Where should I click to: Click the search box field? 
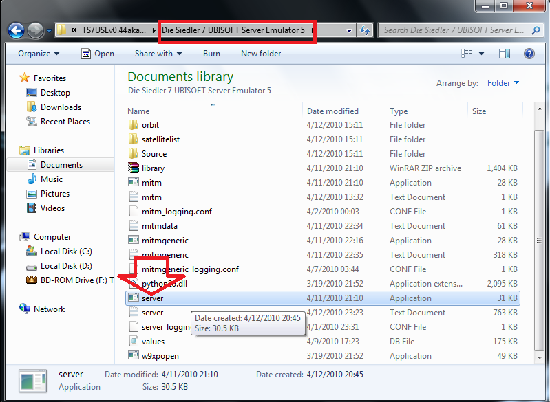point(453,31)
